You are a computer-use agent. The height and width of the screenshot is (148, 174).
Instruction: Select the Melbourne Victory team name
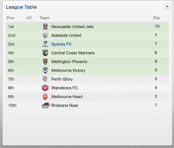tap(68, 70)
